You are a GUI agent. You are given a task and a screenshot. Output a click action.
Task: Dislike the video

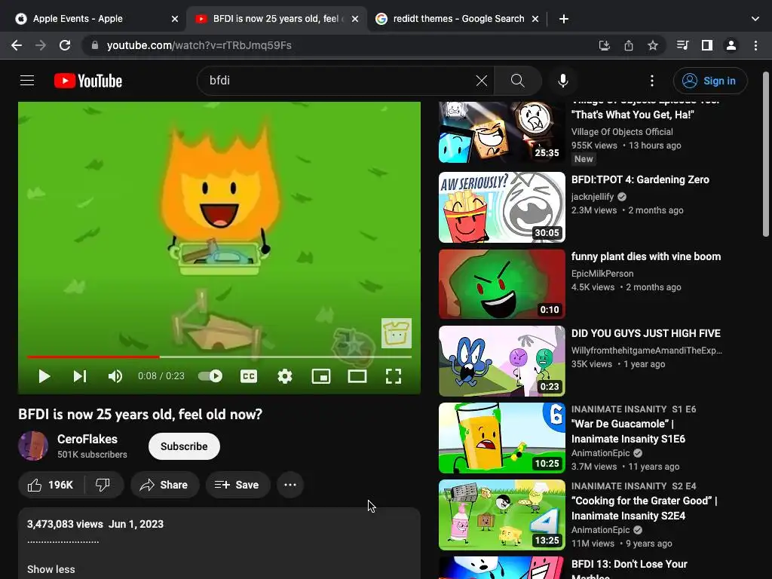[103, 485]
